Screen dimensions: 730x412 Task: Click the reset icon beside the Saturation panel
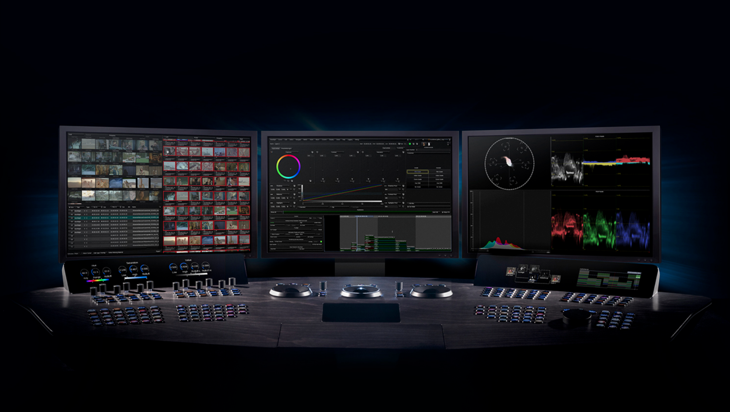tap(403, 152)
